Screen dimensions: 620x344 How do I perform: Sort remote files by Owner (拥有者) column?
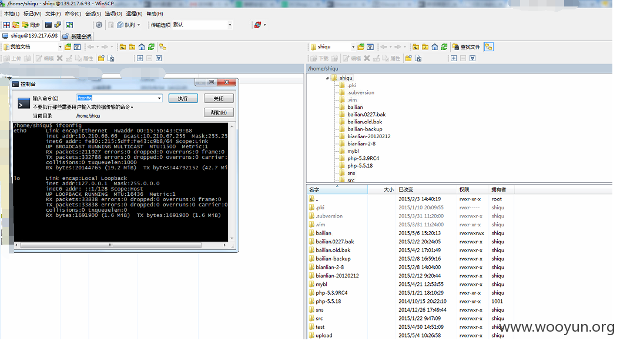point(501,189)
